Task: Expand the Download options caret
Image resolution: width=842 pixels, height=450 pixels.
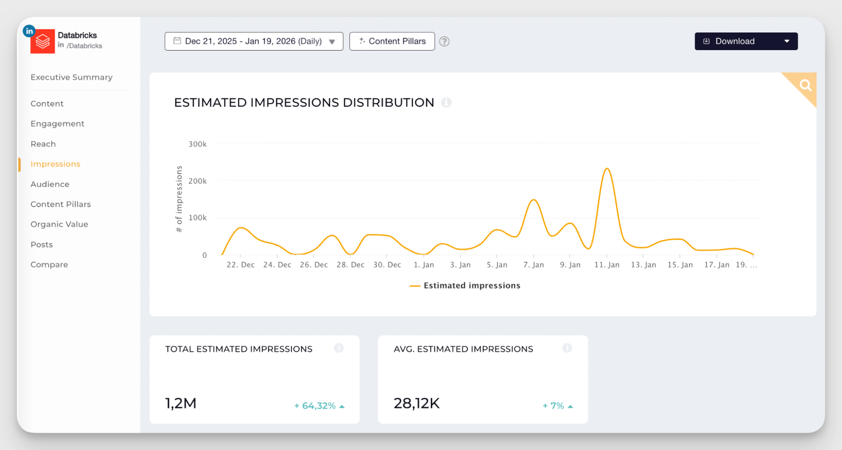Action: [787, 41]
